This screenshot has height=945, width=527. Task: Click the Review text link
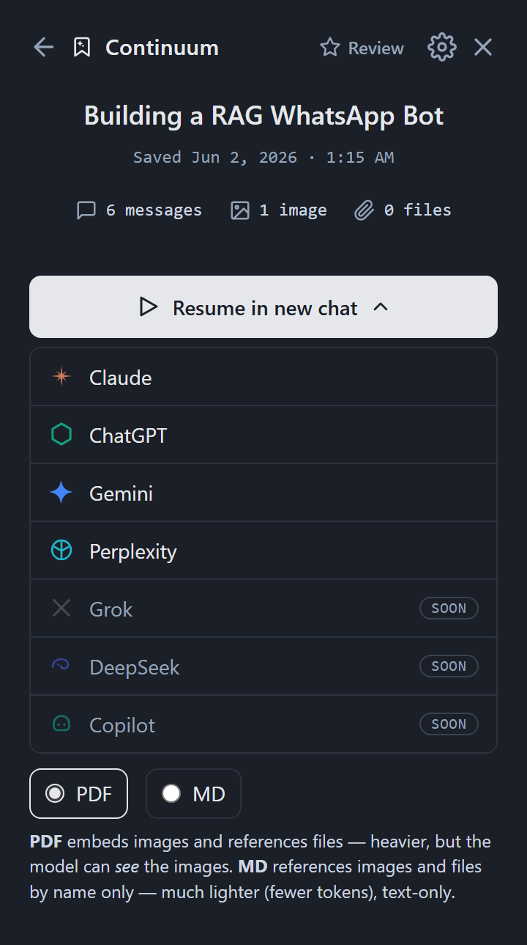pyautogui.click(x=376, y=48)
